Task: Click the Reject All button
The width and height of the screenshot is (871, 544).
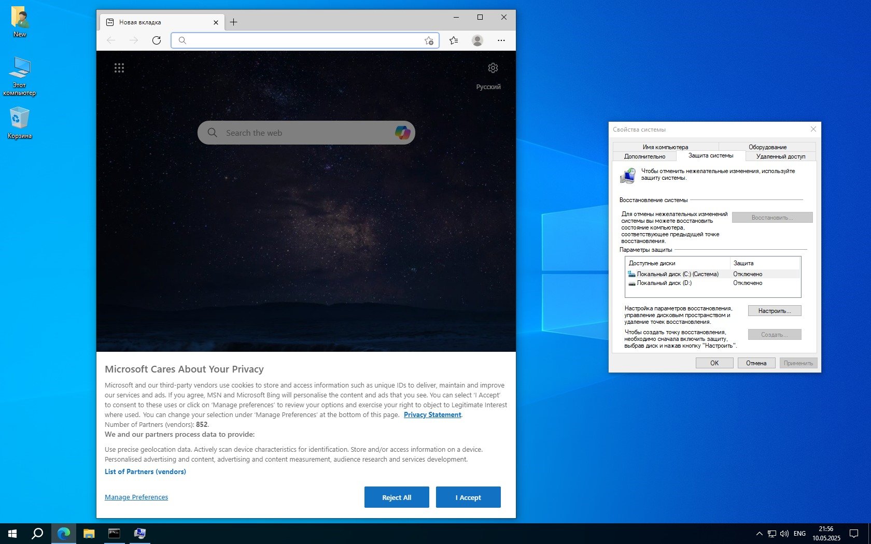Action: [x=397, y=497]
